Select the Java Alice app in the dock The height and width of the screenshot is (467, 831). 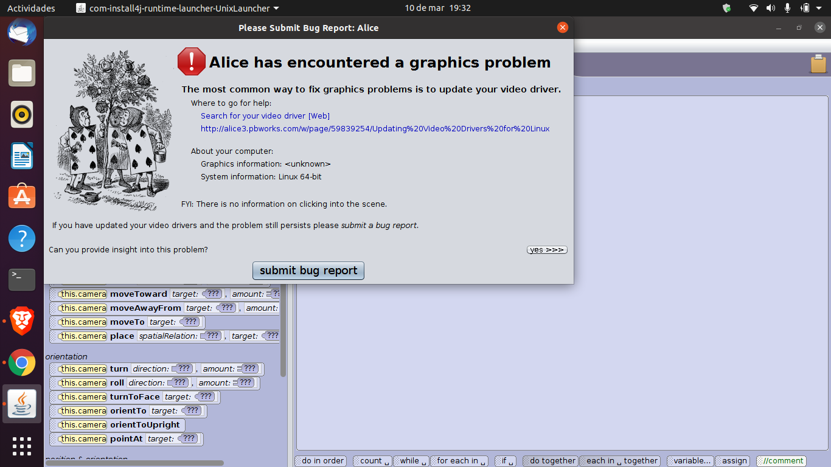click(22, 404)
